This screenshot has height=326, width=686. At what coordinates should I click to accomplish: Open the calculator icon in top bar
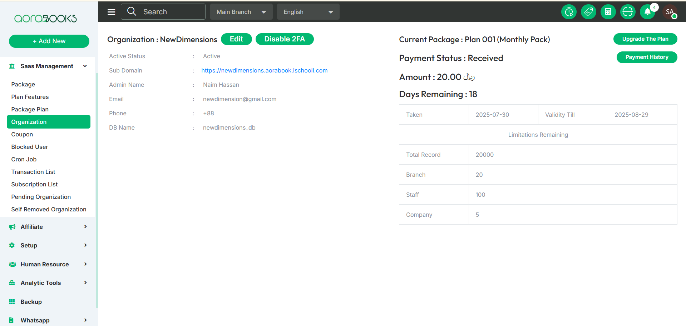coord(608,12)
